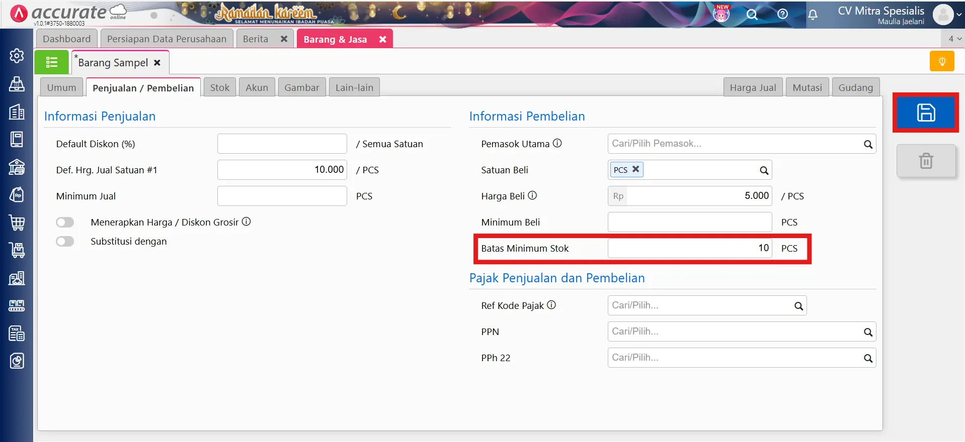Click the user avatar picture
This screenshot has width=965, height=442.
pyautogui.click(x=943, y=15)
